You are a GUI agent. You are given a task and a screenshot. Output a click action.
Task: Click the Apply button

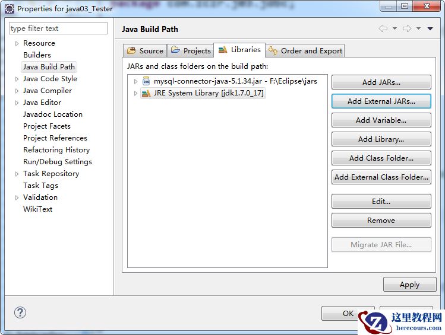[409, 285]
